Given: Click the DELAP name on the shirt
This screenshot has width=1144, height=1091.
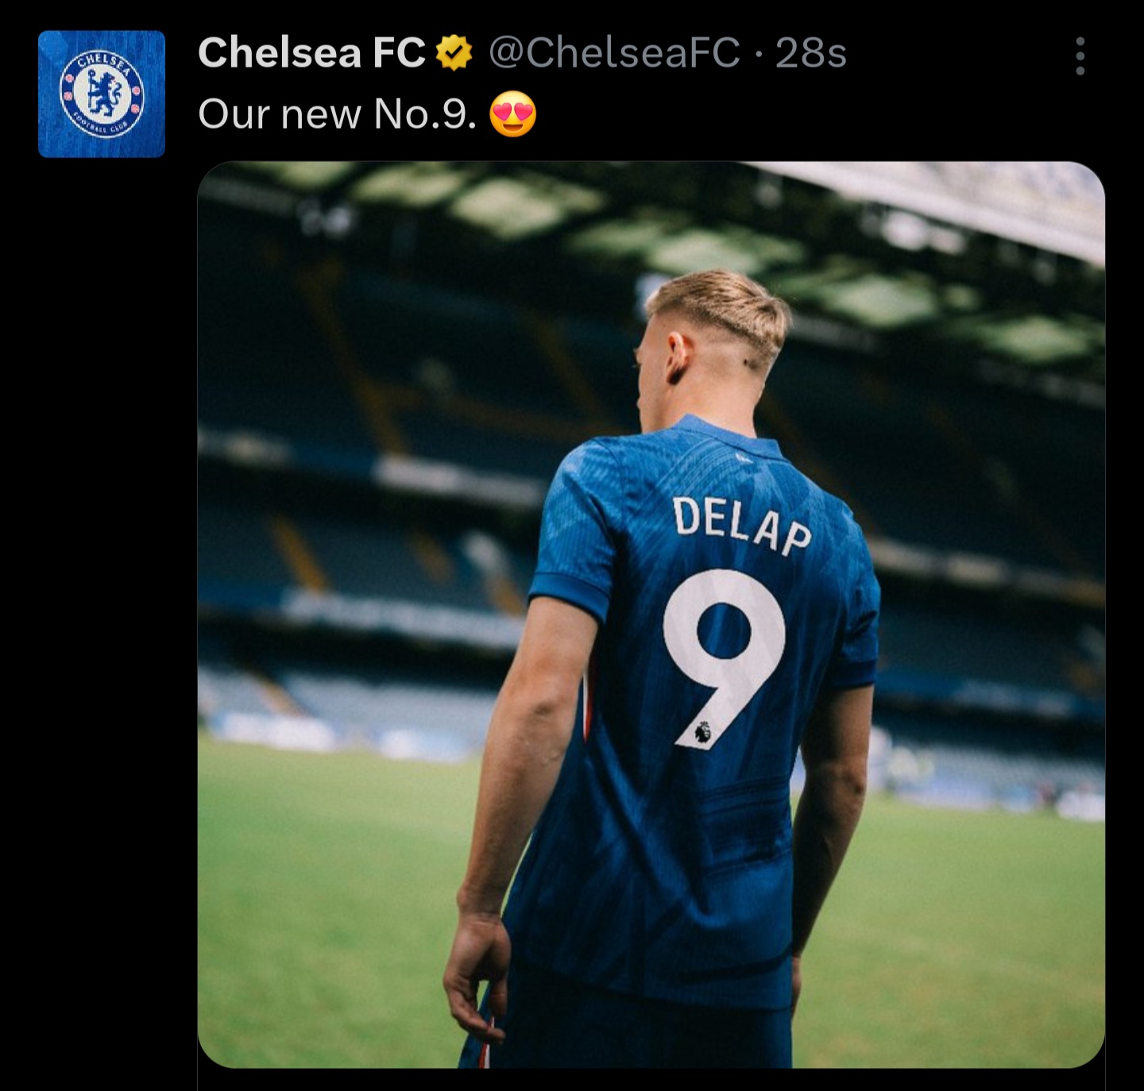Looking at the screenshot, I should point(741,525).
